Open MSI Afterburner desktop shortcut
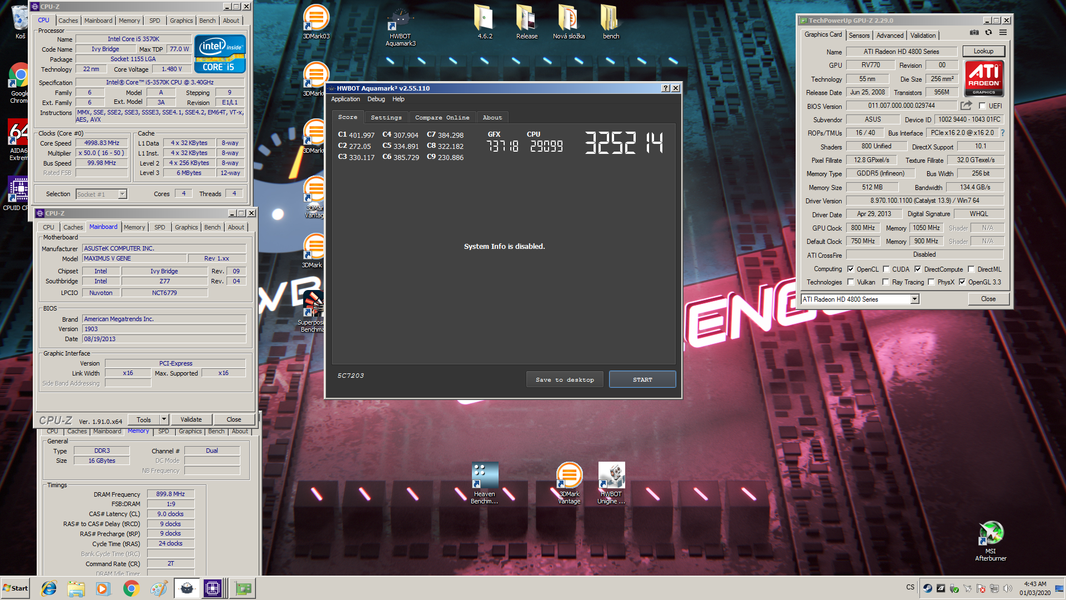This screenshot has height=600, width=1066. point(990,541)
